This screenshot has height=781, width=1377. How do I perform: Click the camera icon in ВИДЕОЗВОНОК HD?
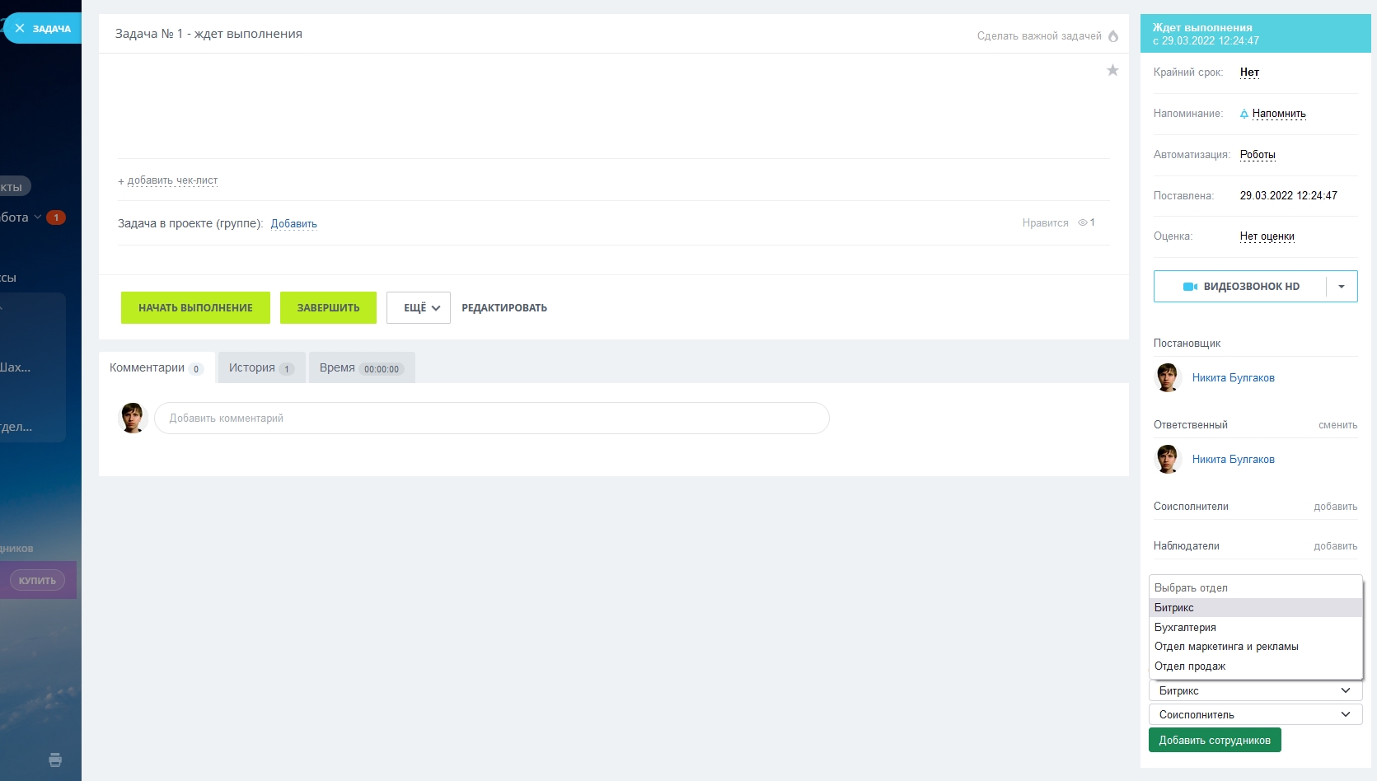point(1190,287)
